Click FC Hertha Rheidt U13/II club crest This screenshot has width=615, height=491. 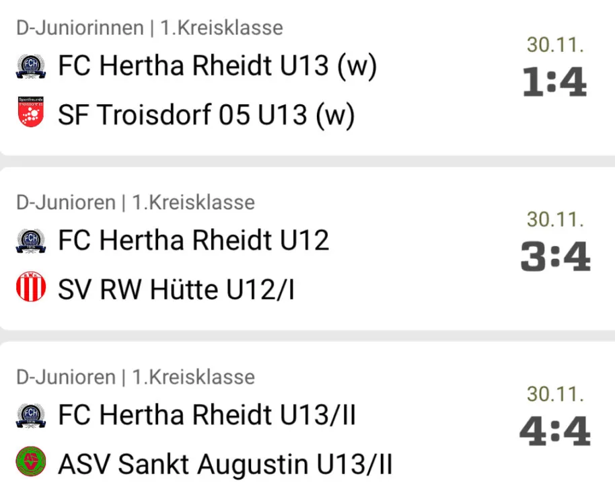(31, 415)
